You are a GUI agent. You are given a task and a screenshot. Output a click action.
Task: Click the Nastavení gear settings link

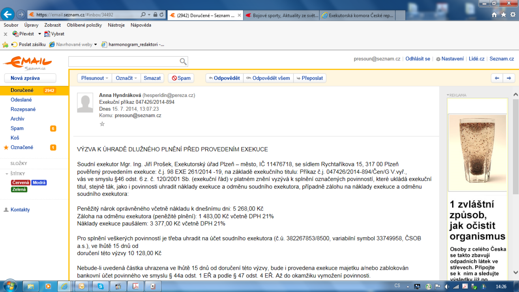449,59
